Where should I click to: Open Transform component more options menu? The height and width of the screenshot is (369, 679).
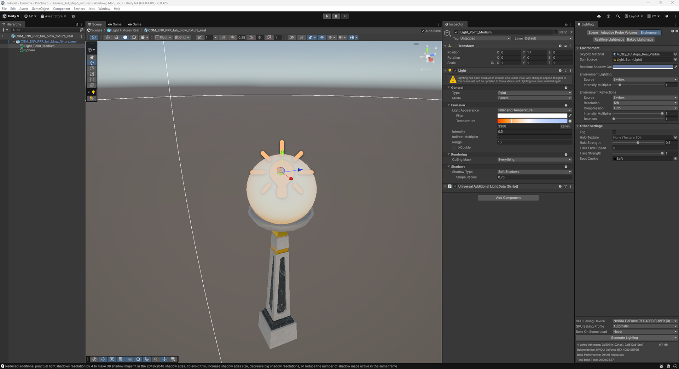click(x=571, y=46)
